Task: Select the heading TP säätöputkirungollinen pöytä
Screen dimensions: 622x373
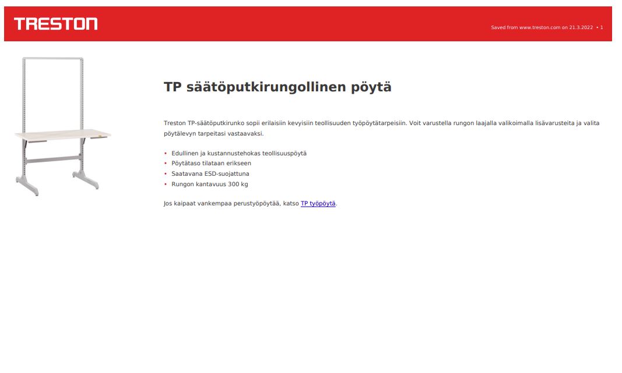Action: [277, 87]
